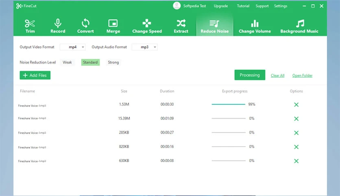340x196 pixels.
Task: Expand the Output Audio Format dropdown
Action: tap(145, 47)
